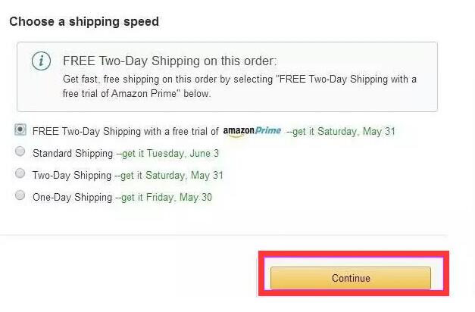Click the circled info icon in the notice box
This screenshot has width=475, height=312.
(41, 61)
